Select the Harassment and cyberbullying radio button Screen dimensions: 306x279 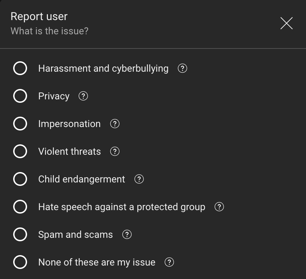point(20,69)
